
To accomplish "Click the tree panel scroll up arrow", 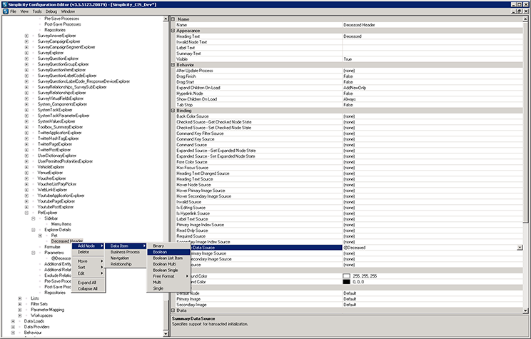I will tap(166, 19).
